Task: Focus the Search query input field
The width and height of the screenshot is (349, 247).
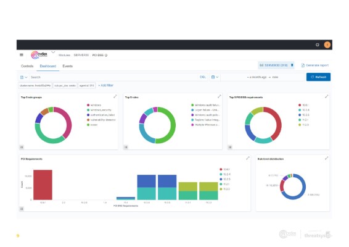Action: [113, 77]
